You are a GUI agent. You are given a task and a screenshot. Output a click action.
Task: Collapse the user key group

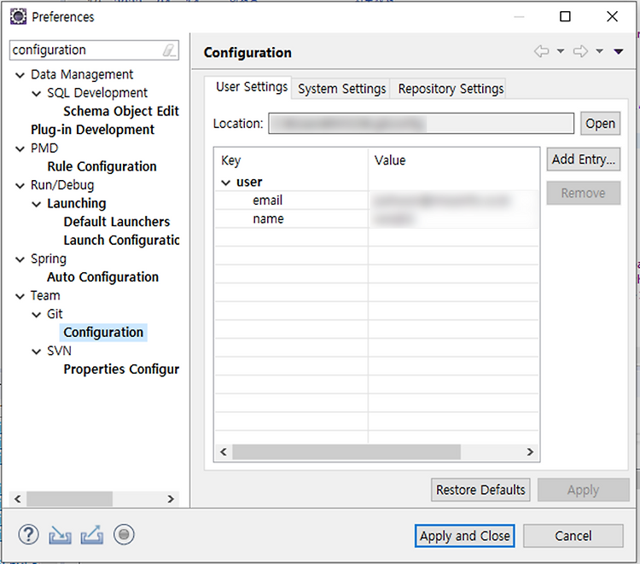coord(226,183)
